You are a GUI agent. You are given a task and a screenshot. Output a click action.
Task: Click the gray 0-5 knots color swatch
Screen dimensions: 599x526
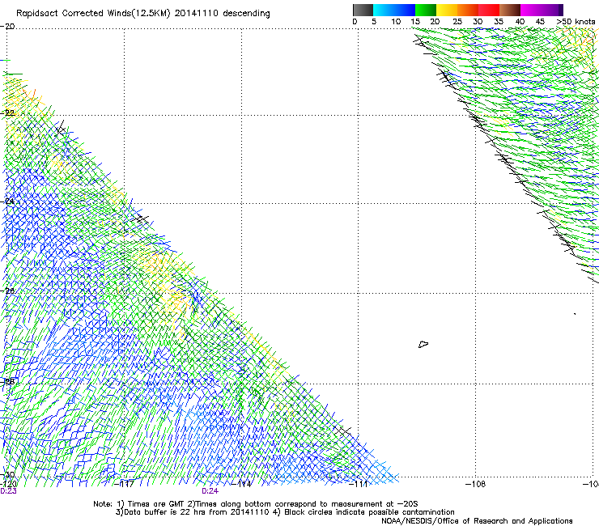point(363,10)
